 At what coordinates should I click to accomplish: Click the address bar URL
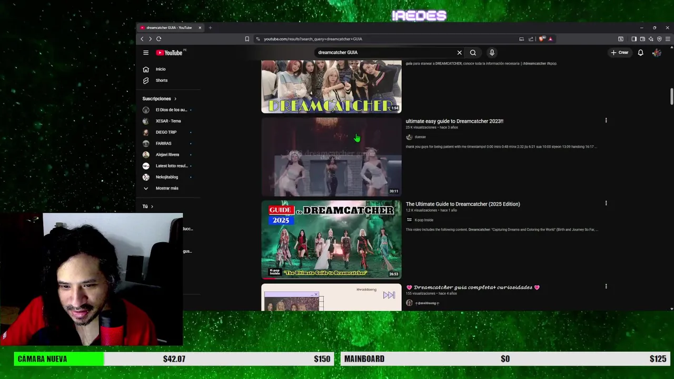[x=313, y=39]
